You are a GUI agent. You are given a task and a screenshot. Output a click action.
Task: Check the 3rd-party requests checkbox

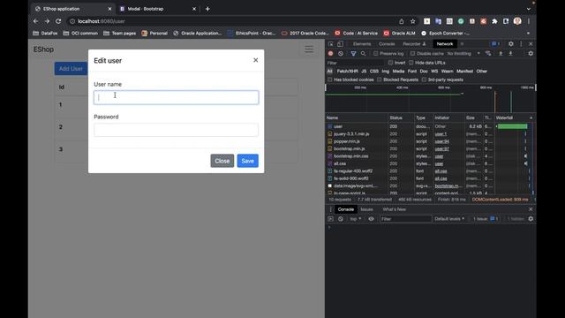[424, 79]
